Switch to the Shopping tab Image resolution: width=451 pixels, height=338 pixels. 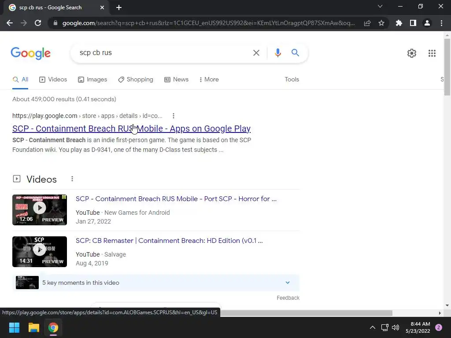pos(136,80)
